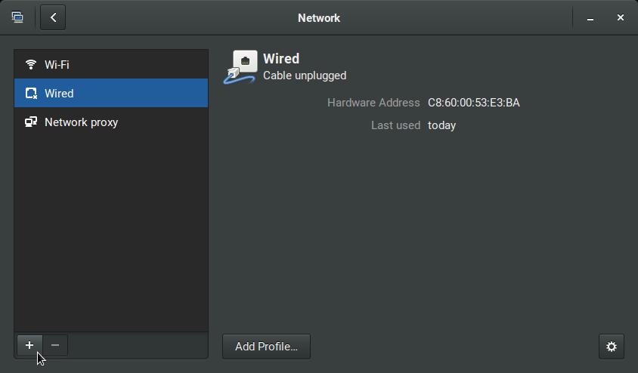The image size is (638, 373).
Task: Click the Wi-Fi signal icon in sidebar
Action: pyautogui.click(x=31, y=65)
